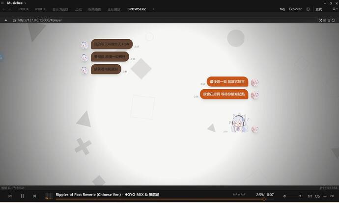Click the panel layout icon beside Explorer
The height and width of the screenshot is (203, 339).
tap(308, 9)
